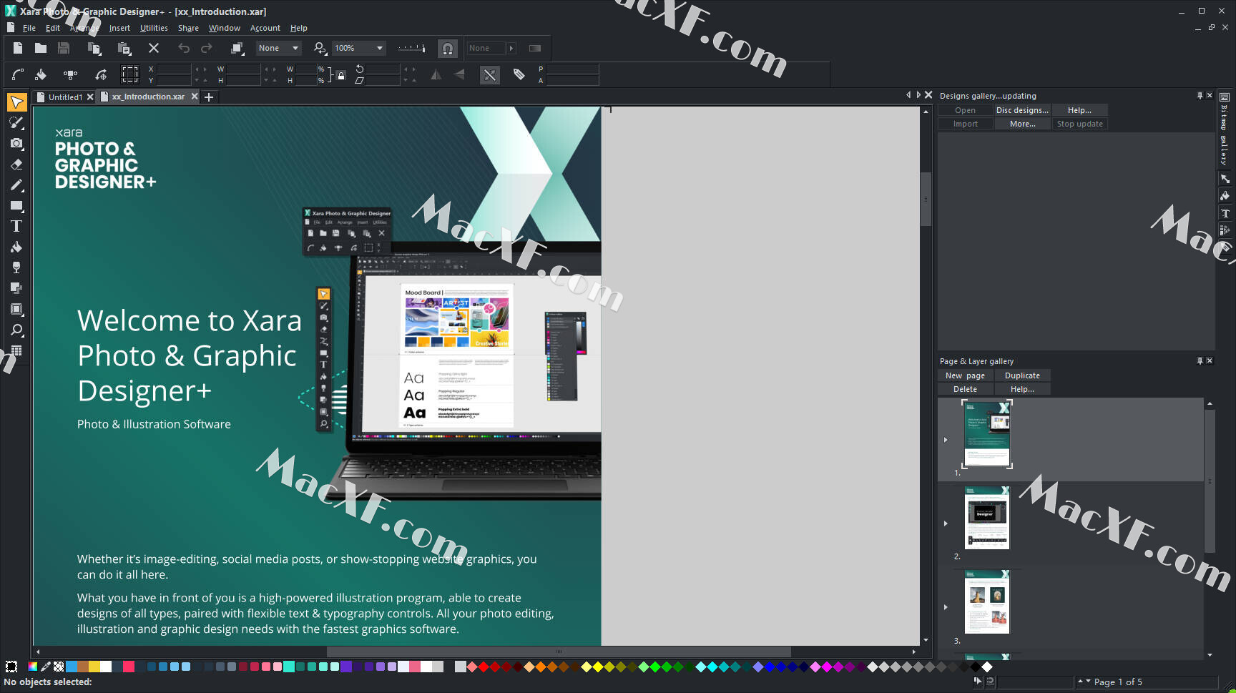Screen dimensions: 1236x693
Task: Switch to the Untitled1 tab
Action: point(64,97)
